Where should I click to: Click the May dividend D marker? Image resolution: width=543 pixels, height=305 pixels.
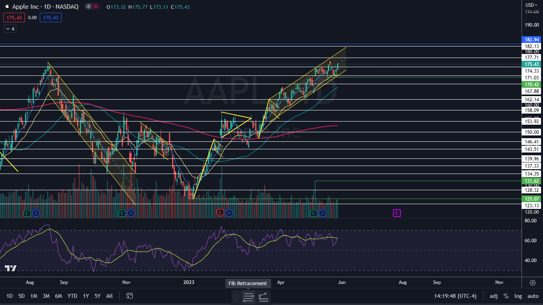322,213
